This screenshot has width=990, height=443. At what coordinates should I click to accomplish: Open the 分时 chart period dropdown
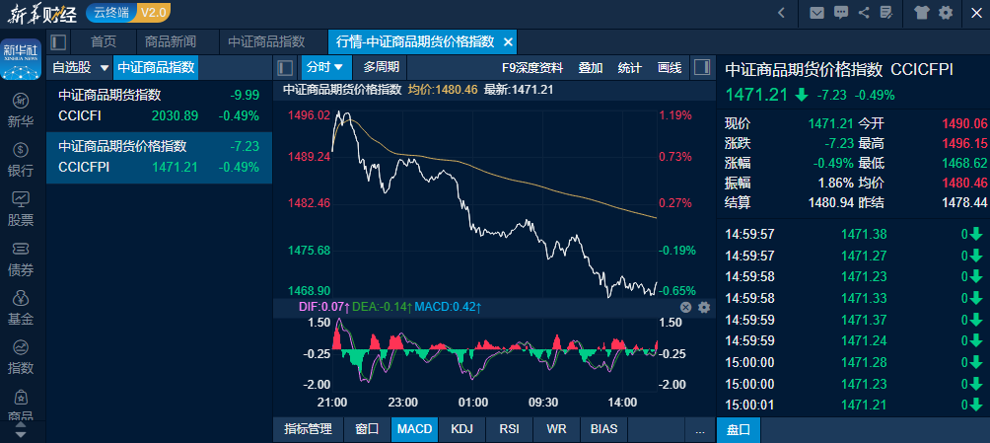click(x=325, y=68)
